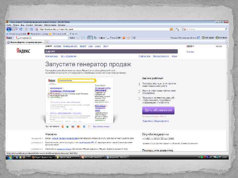Click the Yandex toolbar search field
The width and height of the screenshot is (238, 178).
click(42, 38)
